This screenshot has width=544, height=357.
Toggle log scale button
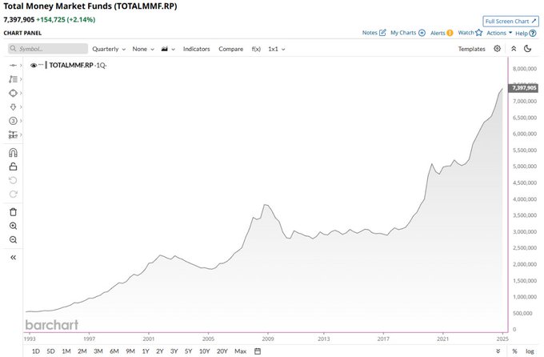[530, 351]
